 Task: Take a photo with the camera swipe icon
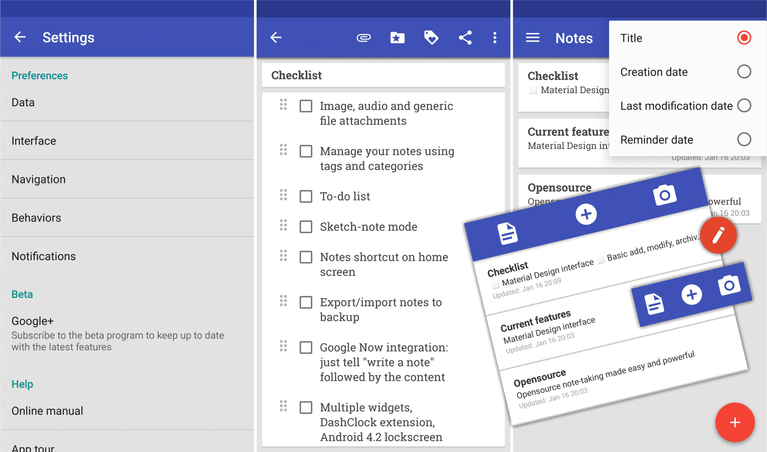pyautogui.click(x=666, y=195)
